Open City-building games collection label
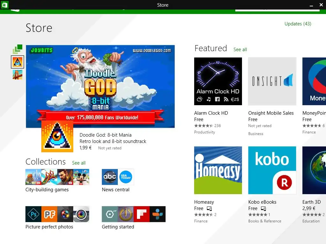Screen dimensions: 326x244 47,190
